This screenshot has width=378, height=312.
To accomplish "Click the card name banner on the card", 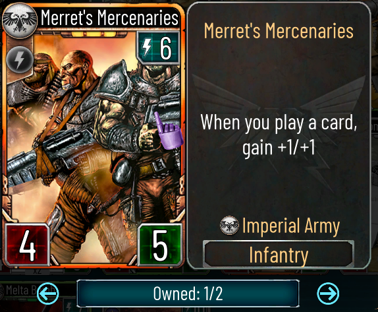I will click(109, 17).
